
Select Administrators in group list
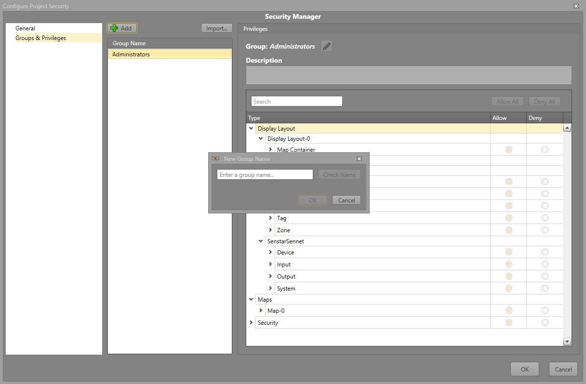[169, 54]
